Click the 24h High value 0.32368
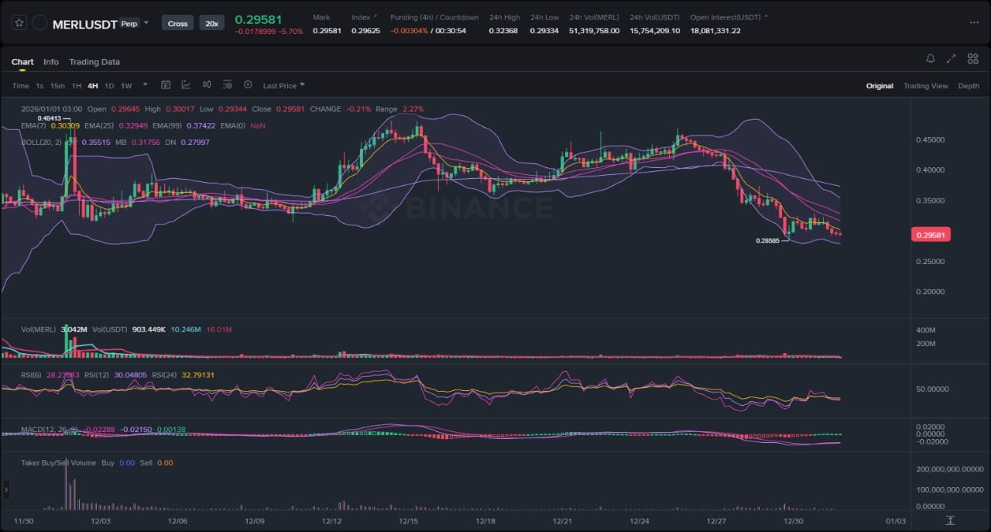This screenshot has height=532, width=991. coord(503,31)
